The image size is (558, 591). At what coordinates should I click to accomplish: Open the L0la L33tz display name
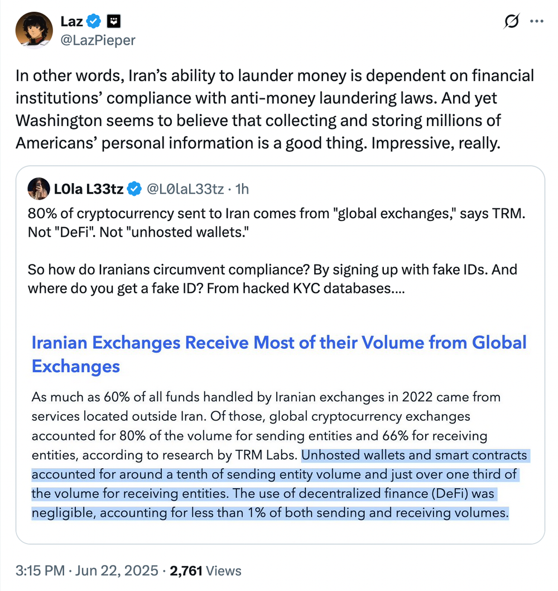tap(89, 190)
